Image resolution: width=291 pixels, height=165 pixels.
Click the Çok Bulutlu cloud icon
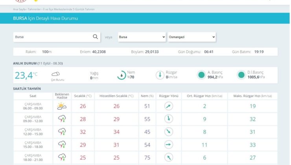coord(56,74)
